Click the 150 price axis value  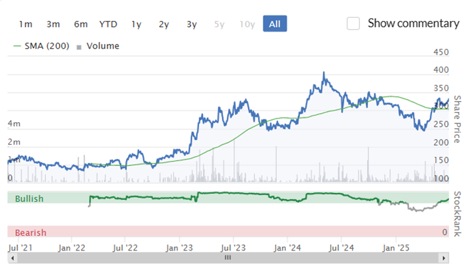tap(441, 161)
